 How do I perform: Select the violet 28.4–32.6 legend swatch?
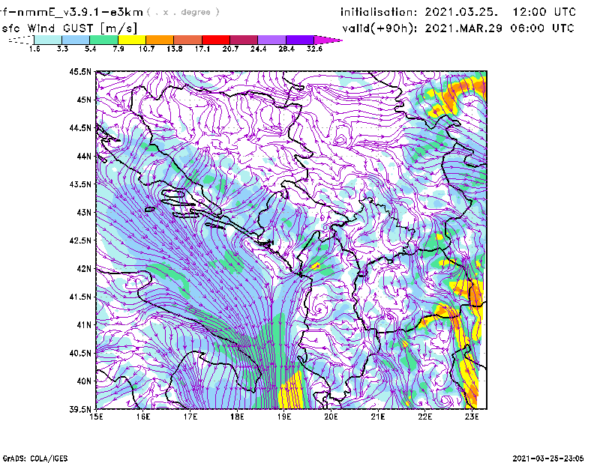point(300,40)
